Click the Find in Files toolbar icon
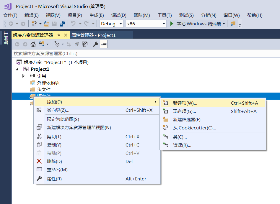The width and height of the screenshot is (280, 204). tap(233, 24)
